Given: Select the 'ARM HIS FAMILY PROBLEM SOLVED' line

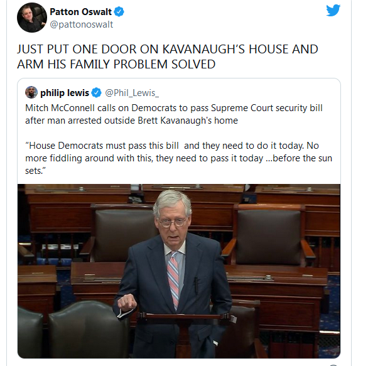Looking at the screenshot, I should (116, 64).
